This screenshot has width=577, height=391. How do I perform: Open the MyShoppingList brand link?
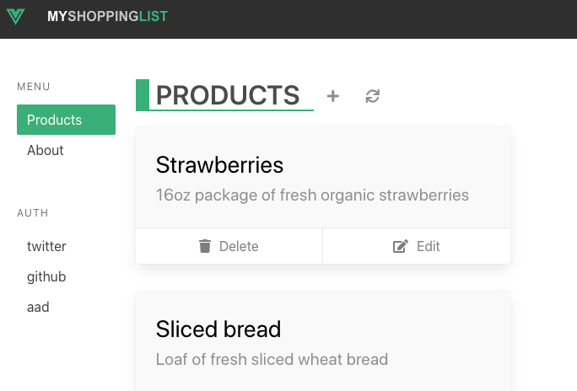tap(107, 17)
